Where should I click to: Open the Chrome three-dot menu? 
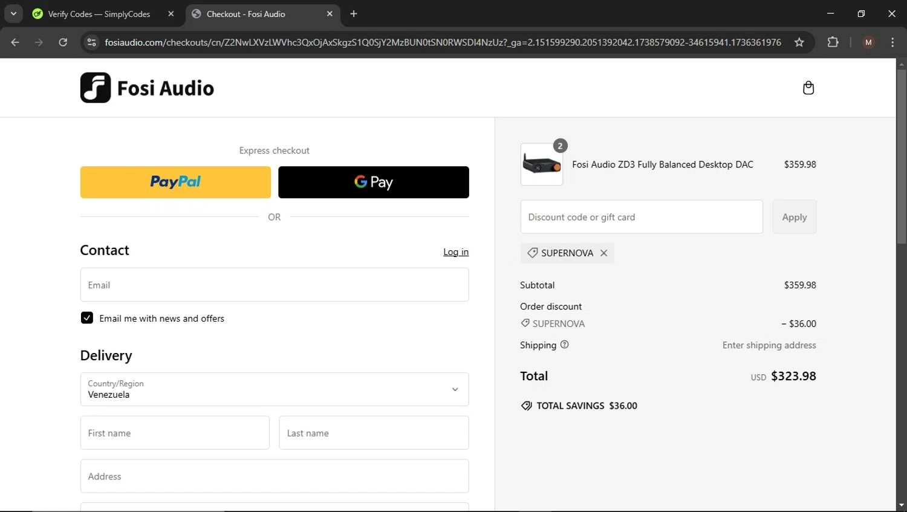(x=892, y=42)
